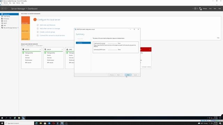Open the Server Manager View menu
The image size is (223, 125).
tap(215, 9)
